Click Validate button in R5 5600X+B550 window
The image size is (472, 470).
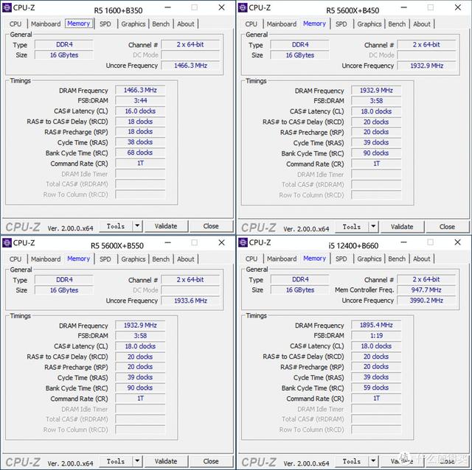click(x=166, y=461)
